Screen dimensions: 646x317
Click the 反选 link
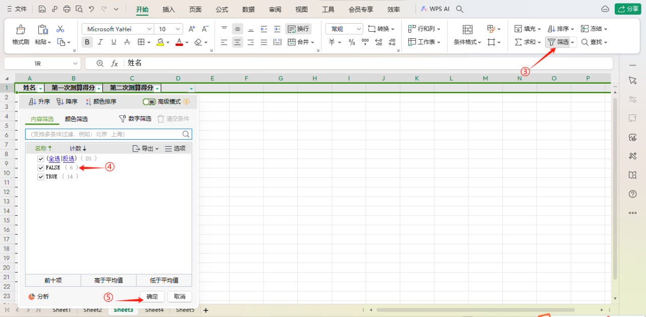tap(69, 159)
